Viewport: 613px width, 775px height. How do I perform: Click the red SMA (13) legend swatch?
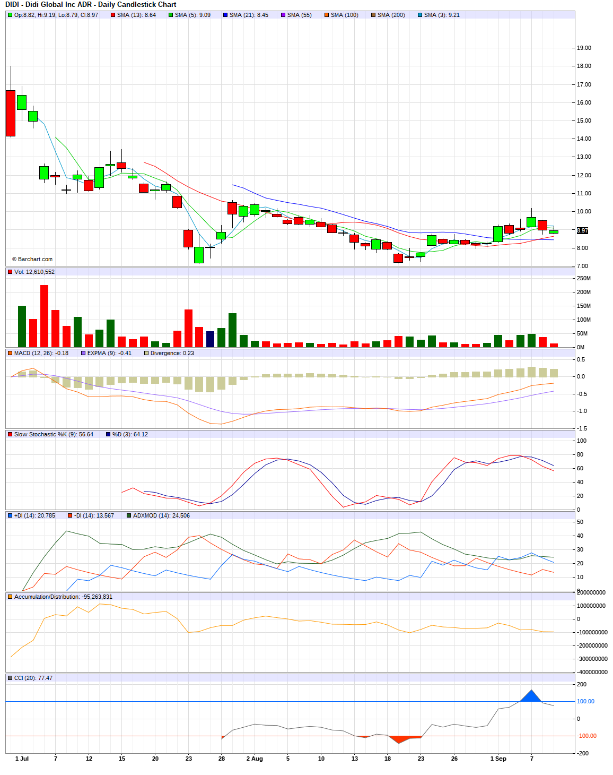(113, 15)
